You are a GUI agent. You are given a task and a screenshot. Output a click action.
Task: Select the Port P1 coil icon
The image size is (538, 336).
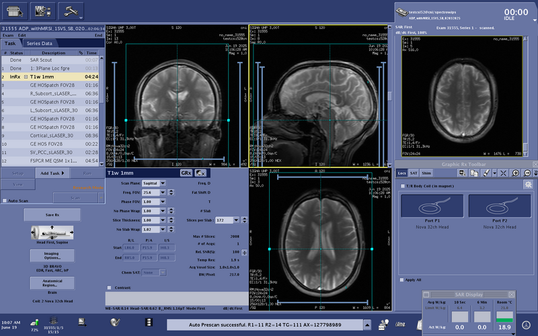432,206
